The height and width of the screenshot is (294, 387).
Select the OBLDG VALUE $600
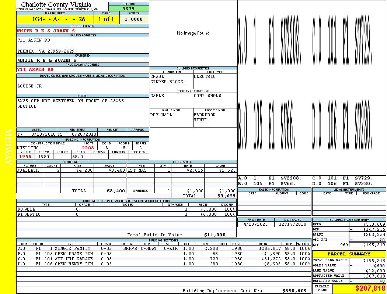pyautogui.click(x=379, y=266)
